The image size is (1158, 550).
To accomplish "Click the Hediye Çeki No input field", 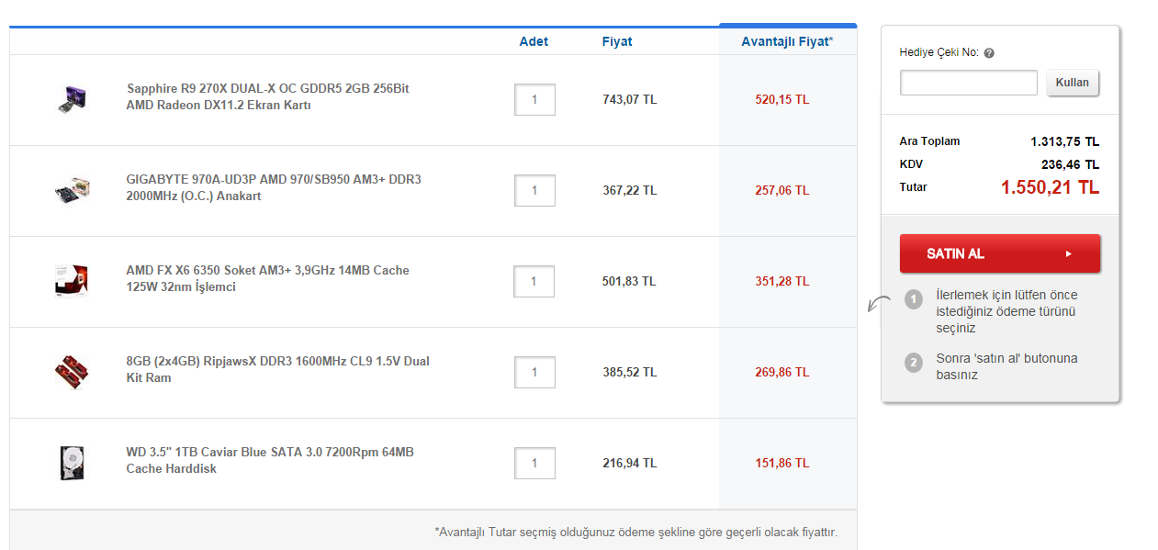I will tap(968, 83).
